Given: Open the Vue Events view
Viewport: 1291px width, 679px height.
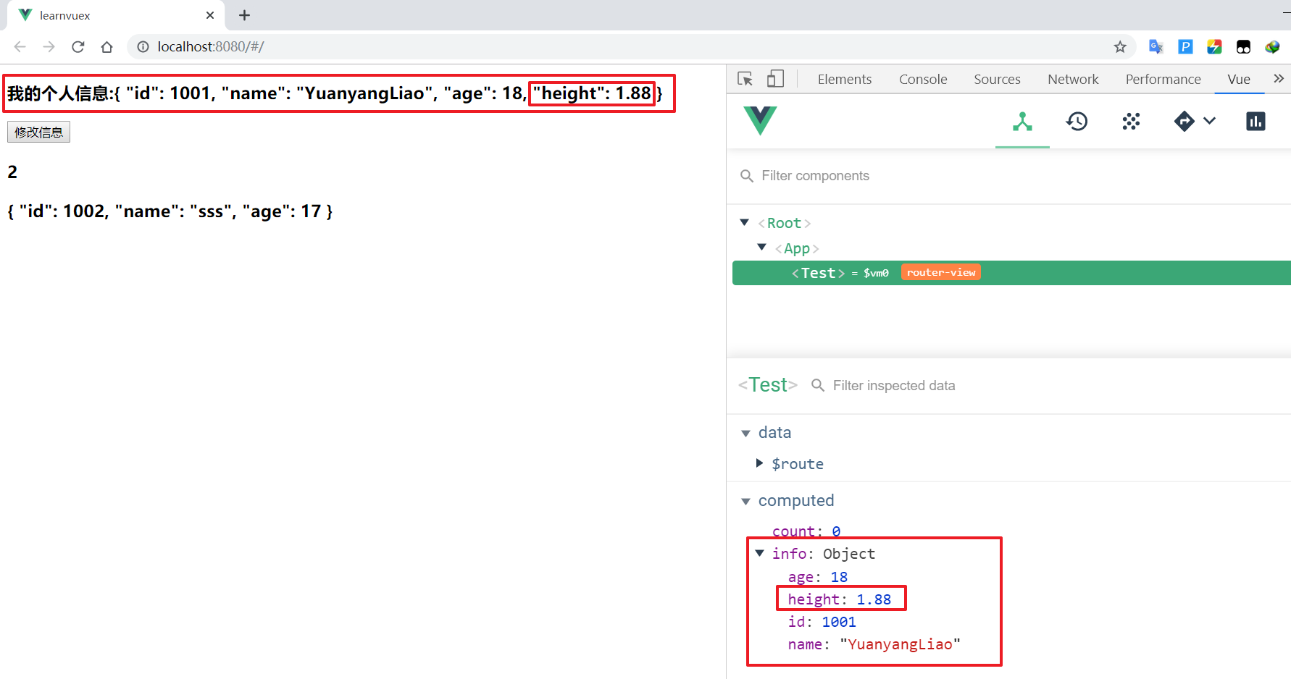Looking at the screenshot, I should pos(1131,122).
